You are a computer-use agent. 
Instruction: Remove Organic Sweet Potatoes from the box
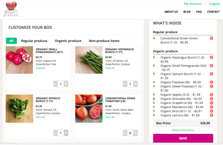pyautogui.click(x=212, y=86)
